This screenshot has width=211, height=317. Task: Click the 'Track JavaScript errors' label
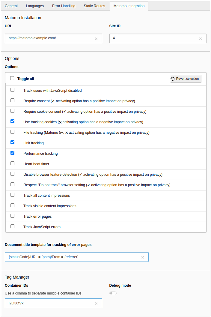(42, 227)
